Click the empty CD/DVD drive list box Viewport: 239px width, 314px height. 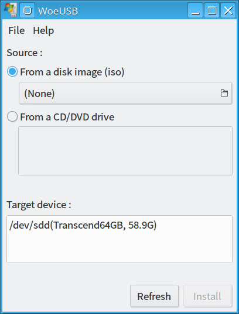click(x=125, y=151)
